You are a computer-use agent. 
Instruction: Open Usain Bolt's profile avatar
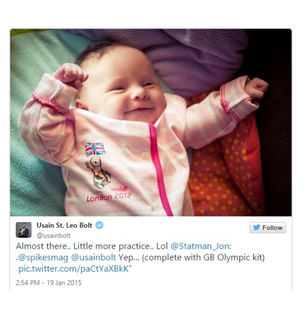(24, 230)
